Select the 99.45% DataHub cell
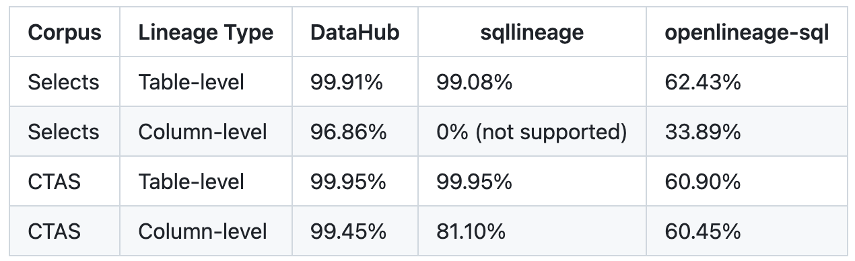 348,231
